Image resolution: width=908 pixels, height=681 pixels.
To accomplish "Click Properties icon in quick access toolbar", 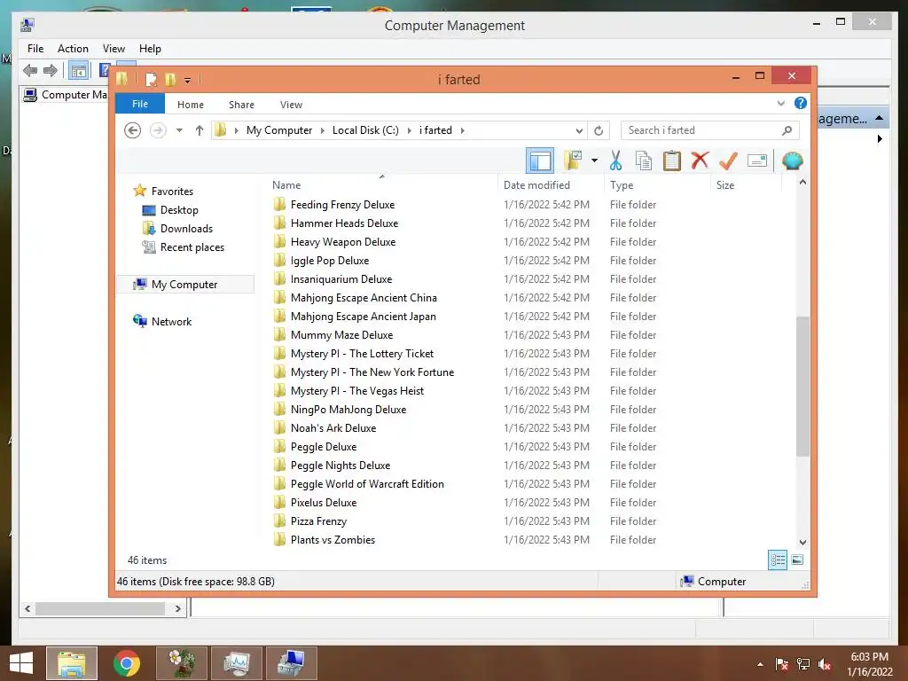I will tap(151, 79).
